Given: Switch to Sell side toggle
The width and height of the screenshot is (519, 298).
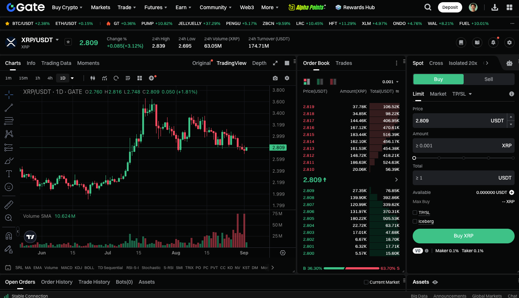Looking at the screenshot, I should [x=489, y=79].
